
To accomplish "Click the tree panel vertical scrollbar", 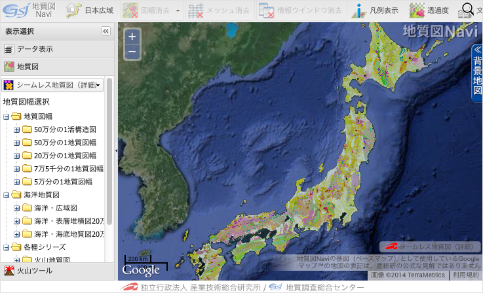I will click(x=109, y=150).
